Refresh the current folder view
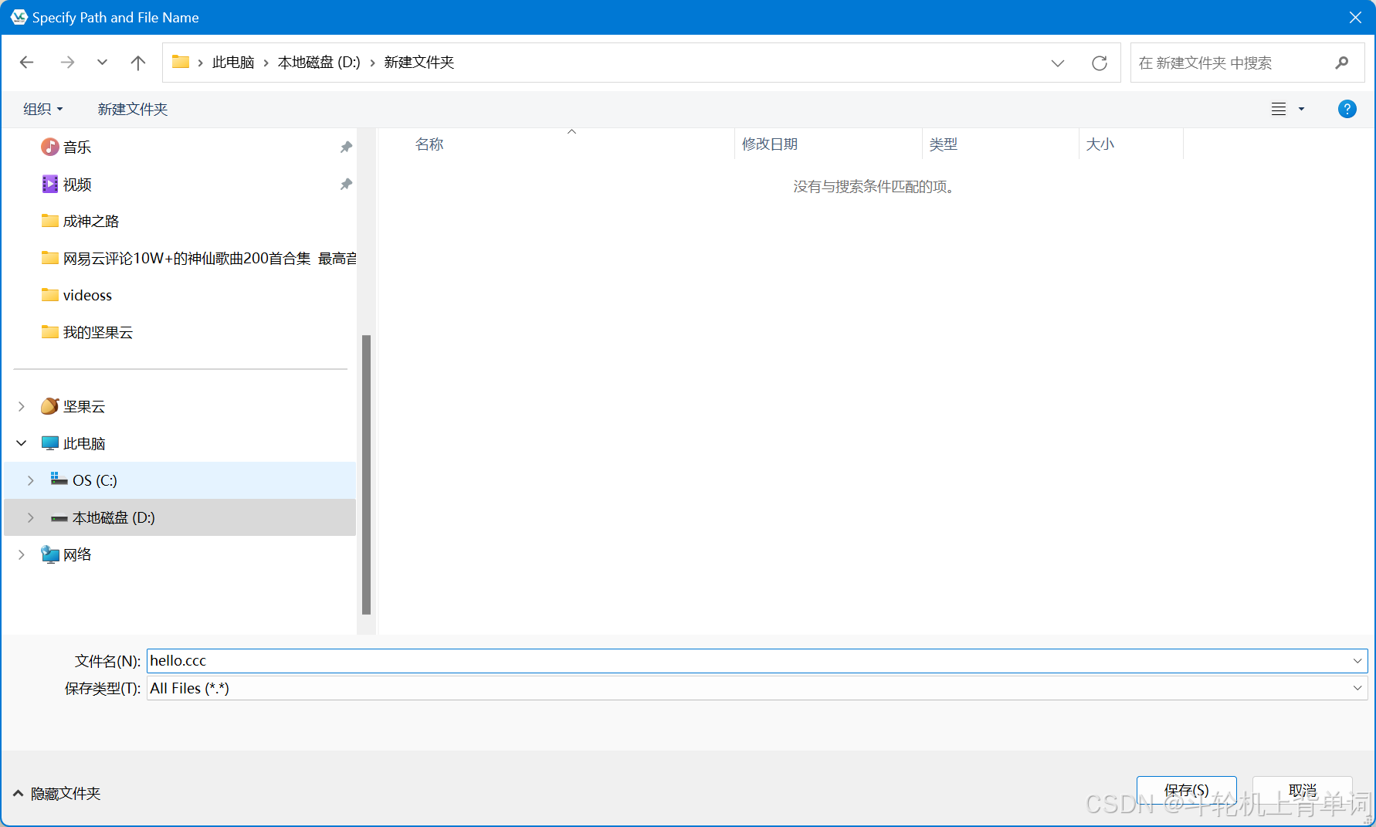Image resolution: width=1376 pixels, height=827 pixels. (x=1100, y=63)
